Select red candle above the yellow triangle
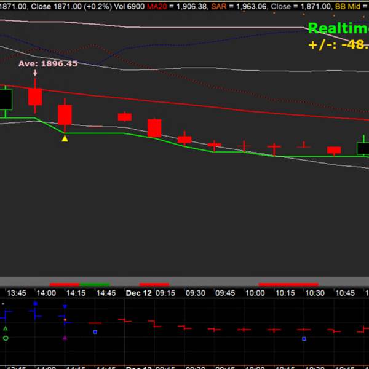Screen dimensions: 369x369 65,115
